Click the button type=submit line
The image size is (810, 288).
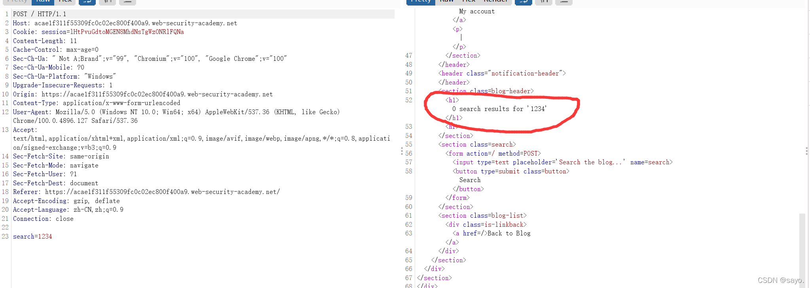click(x=511, y=171)
